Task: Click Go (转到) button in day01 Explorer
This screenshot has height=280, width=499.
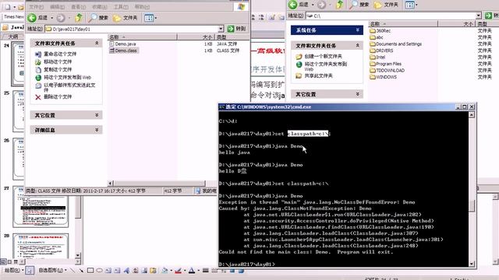Action: click(x=236, y=29)
